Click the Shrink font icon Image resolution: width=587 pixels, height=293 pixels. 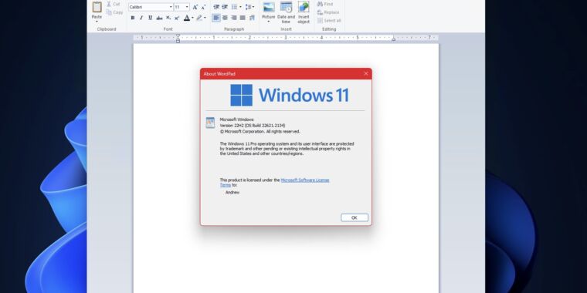pos(203,7)
